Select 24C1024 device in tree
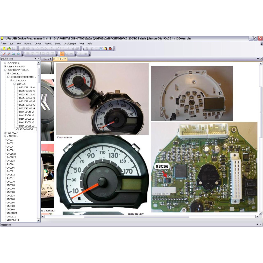This screenshot has height=263, width=263. 11,154
